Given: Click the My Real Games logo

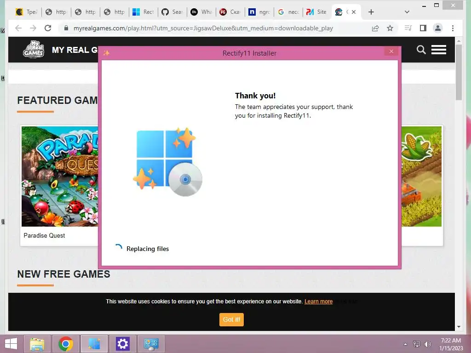Looking at the screenshot, I should click(33, 50).
